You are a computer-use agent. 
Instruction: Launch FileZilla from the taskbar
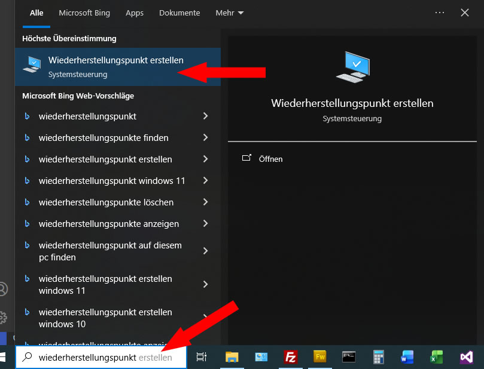(x=291, y=357)
